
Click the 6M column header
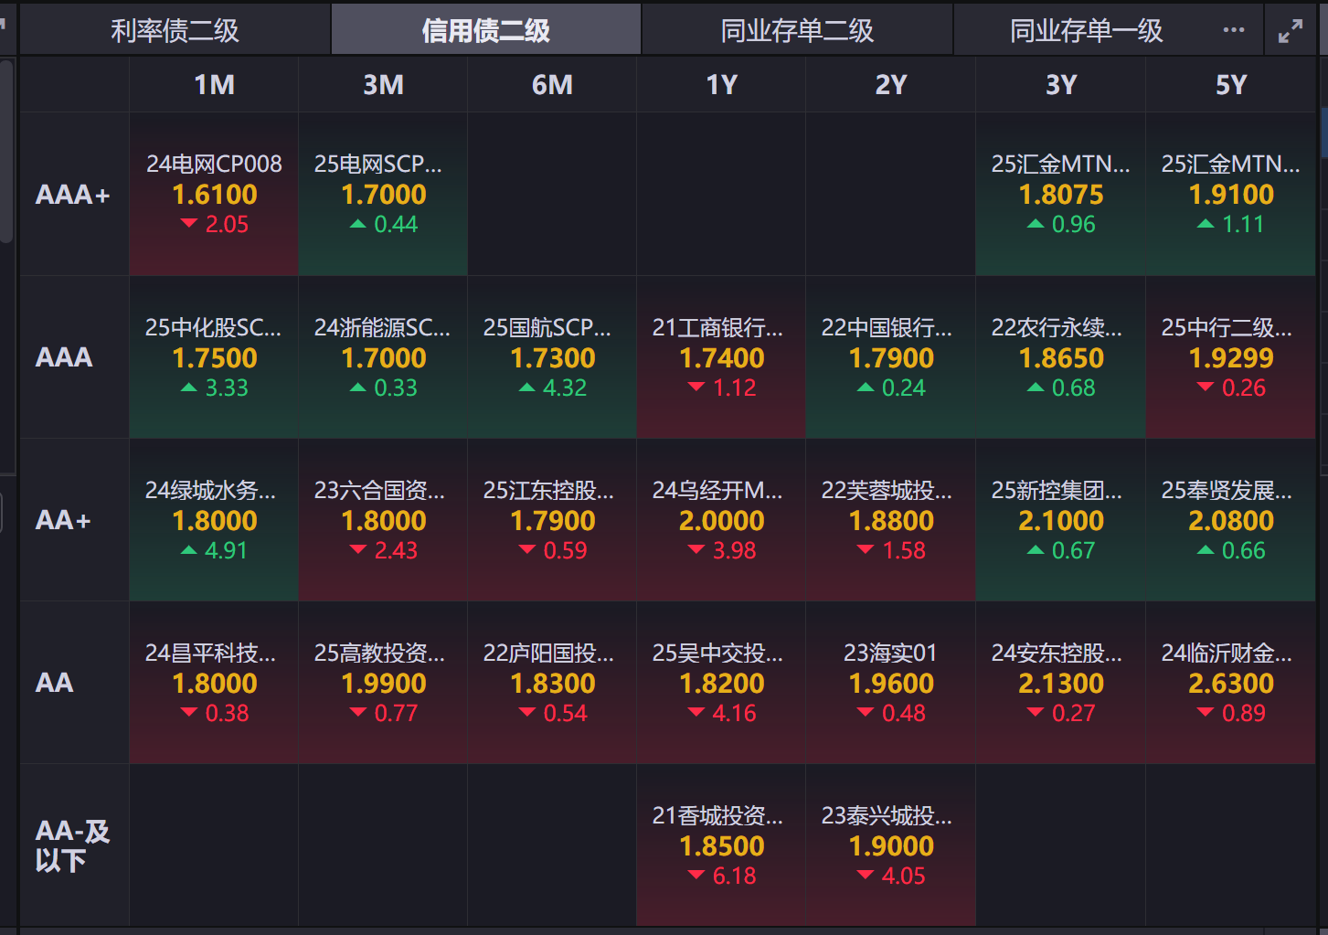coord(552,85)
